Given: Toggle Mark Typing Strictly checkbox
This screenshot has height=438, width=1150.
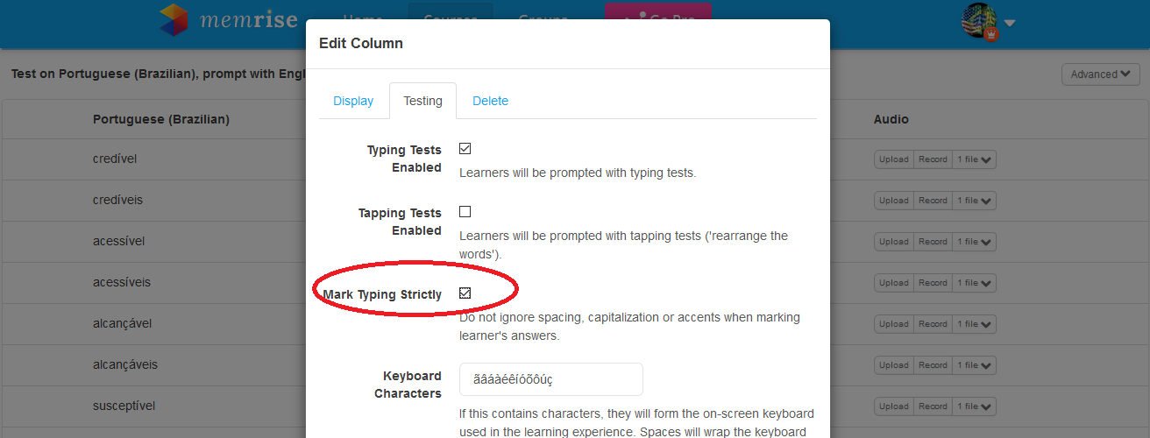Looking at the screenshot, I should pos(465,293).
